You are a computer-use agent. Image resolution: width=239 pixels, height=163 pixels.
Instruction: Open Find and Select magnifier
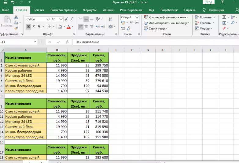pyautogui.click(x=233, y=23)
